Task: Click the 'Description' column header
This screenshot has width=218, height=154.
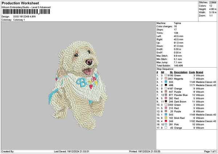Action: [x=181, y=72]
